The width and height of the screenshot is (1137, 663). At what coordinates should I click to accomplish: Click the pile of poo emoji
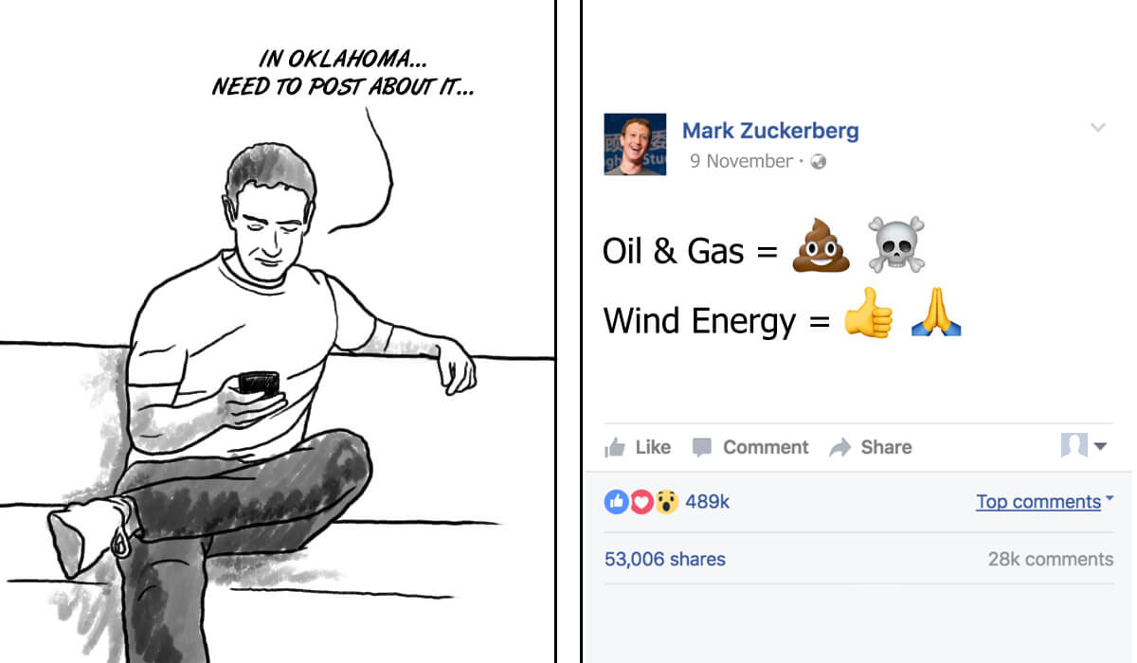point(821,246)
